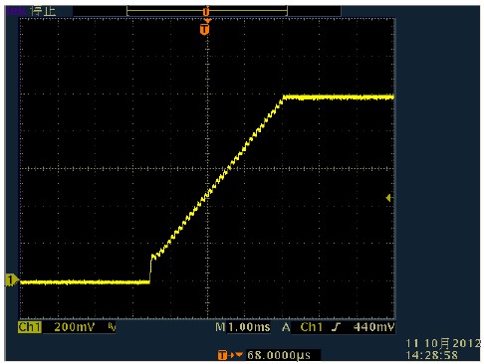
Task: Click the 440mV trigger level readout
Action: tap(374, 327)
